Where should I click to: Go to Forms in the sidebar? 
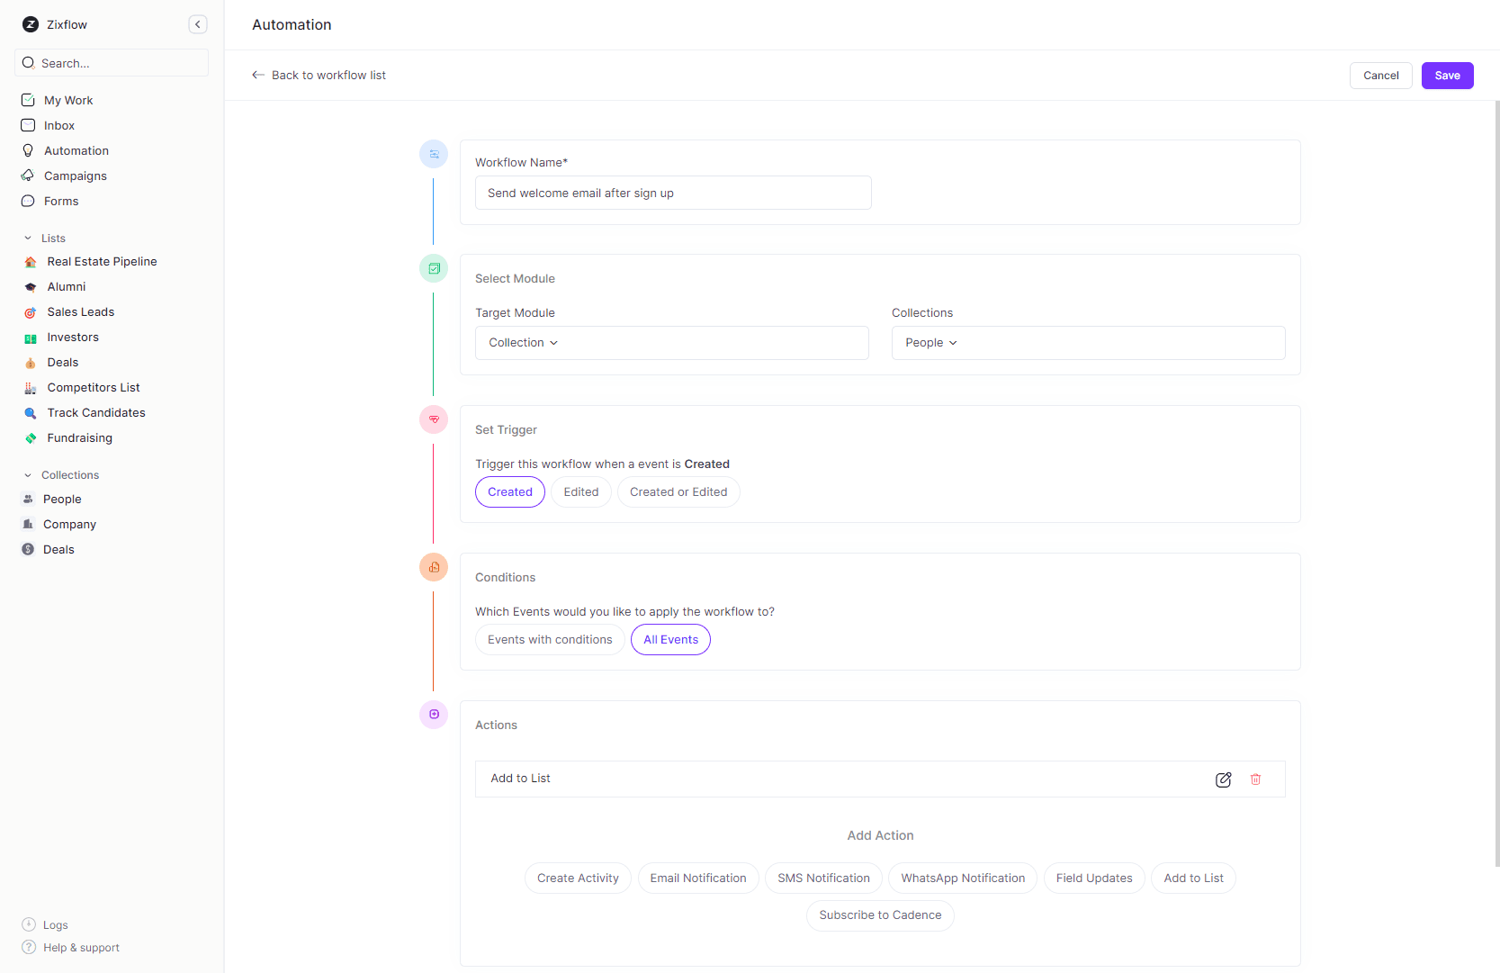pyautogui.click(x=60, y=201)
